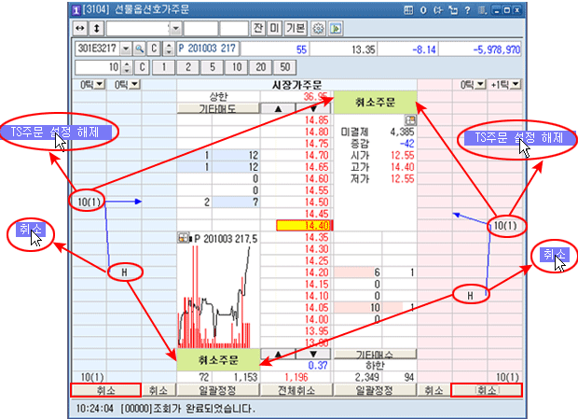
Task: Click the vertical resize arrow icon
Action: [x=97, y=28]
